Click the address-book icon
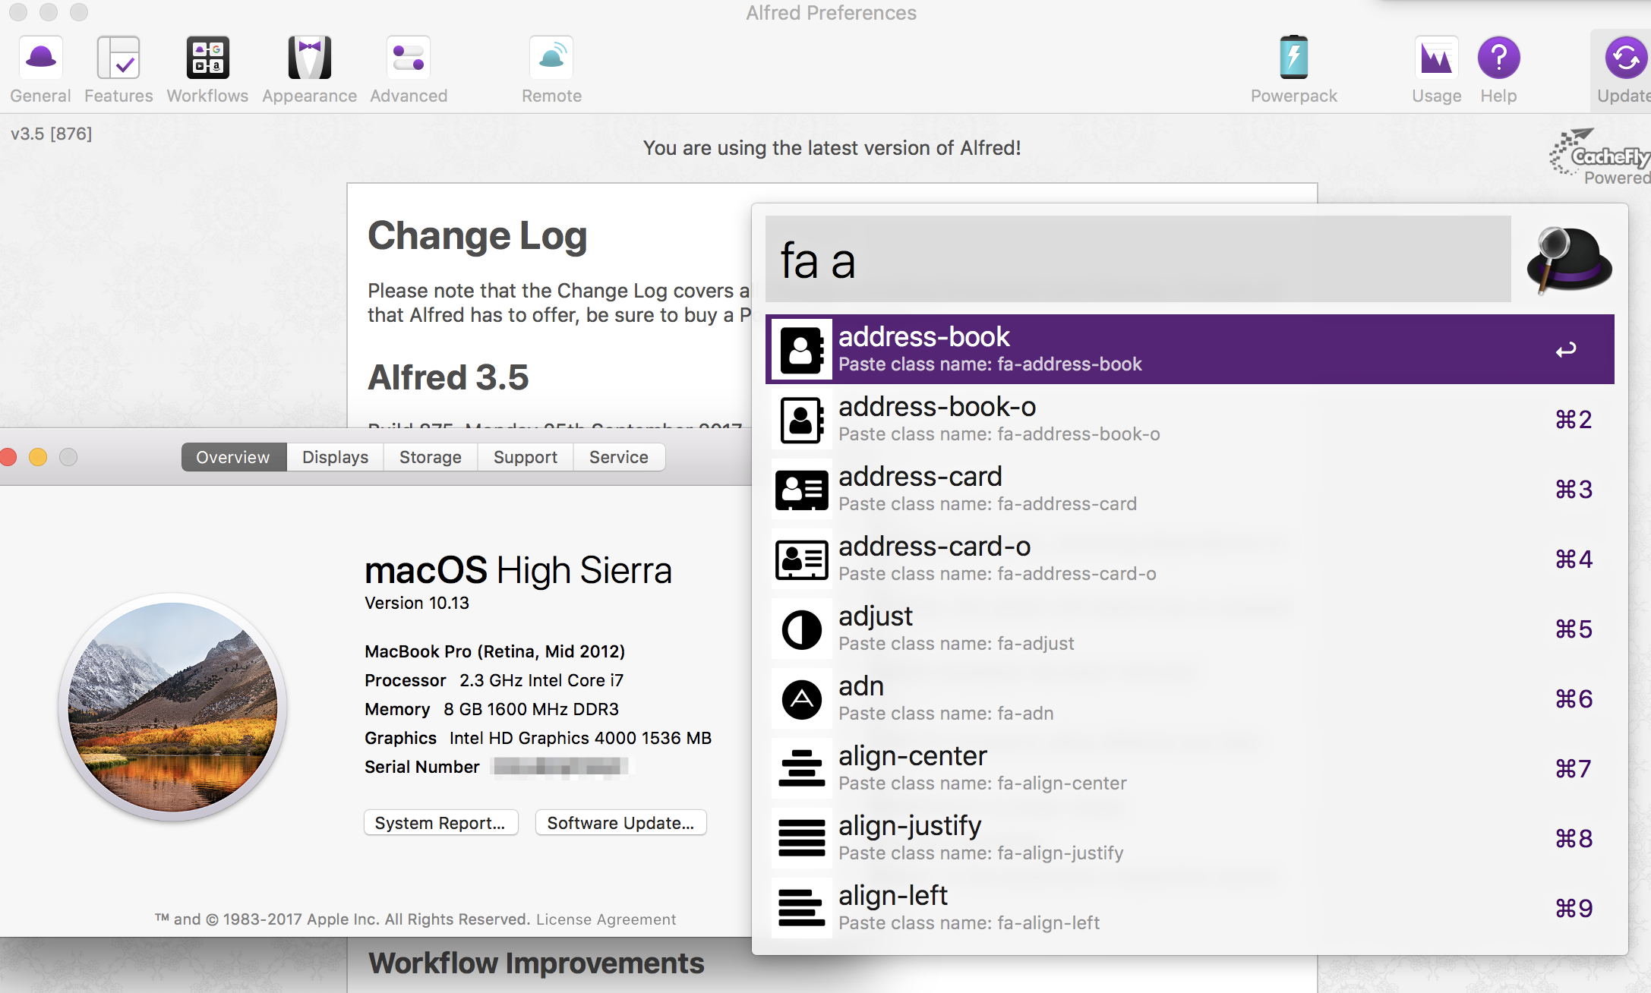Viewport: 1651px width, 993px height. pyautogui.click(x=802, y=349)
